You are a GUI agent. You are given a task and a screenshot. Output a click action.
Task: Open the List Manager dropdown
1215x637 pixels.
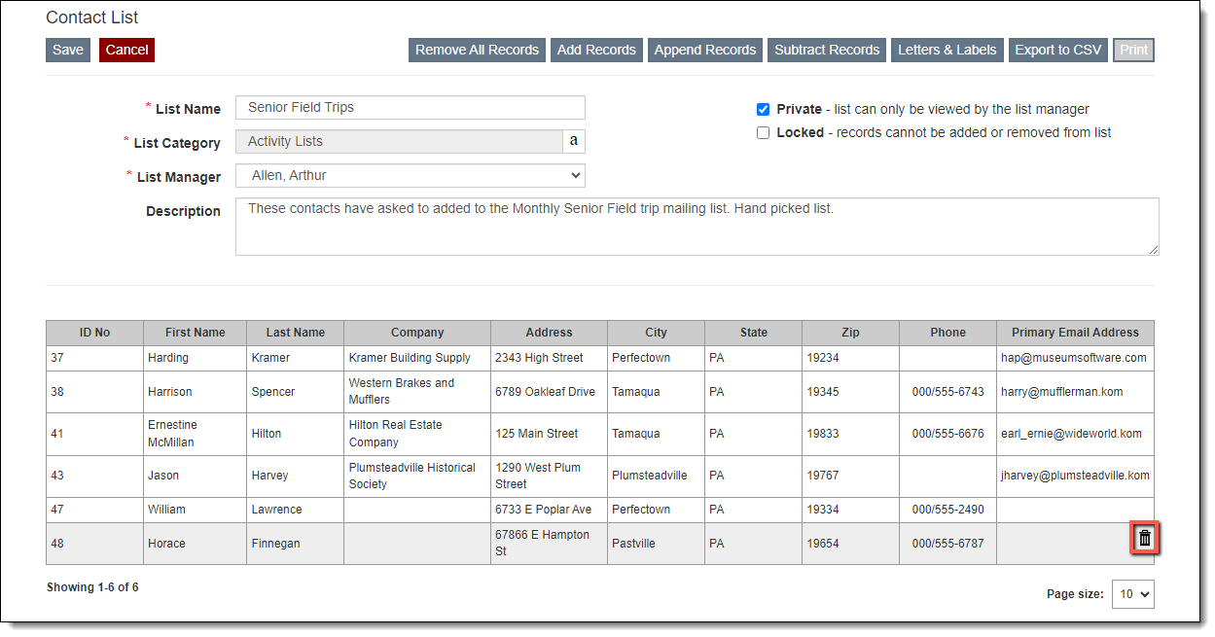click(410, 176)
